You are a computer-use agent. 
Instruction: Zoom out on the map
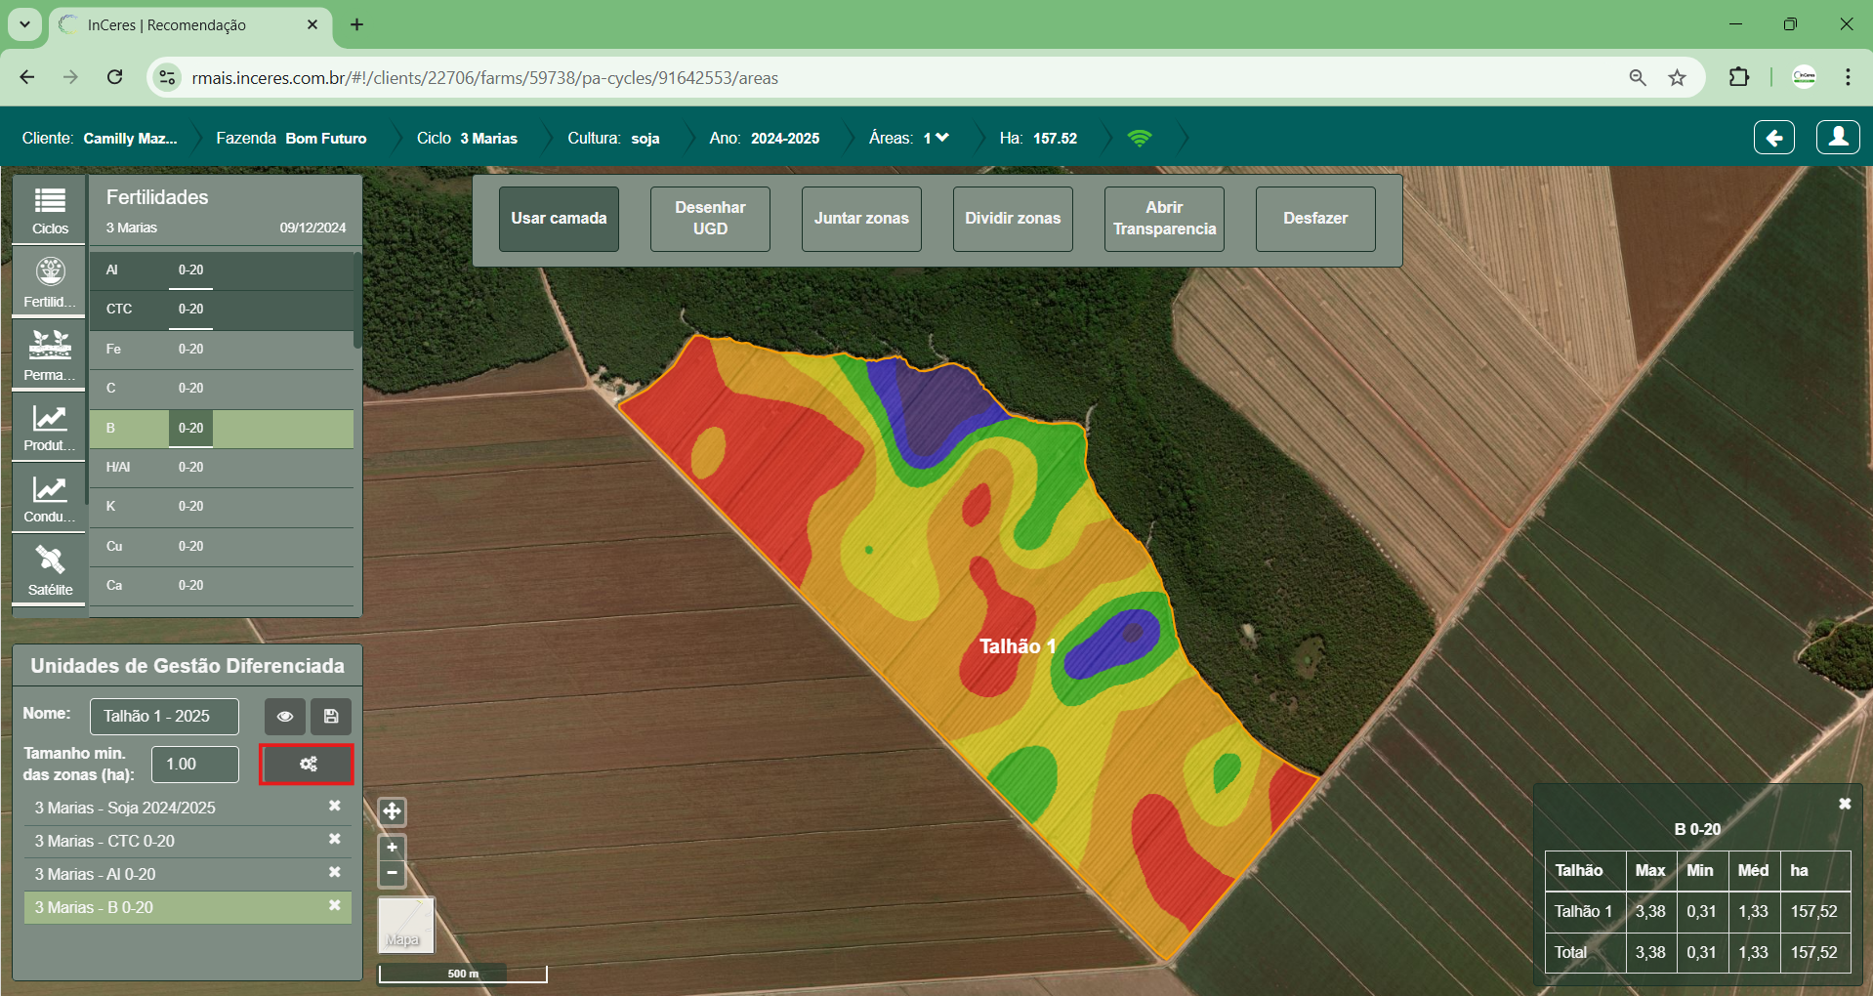coord(392,873)
